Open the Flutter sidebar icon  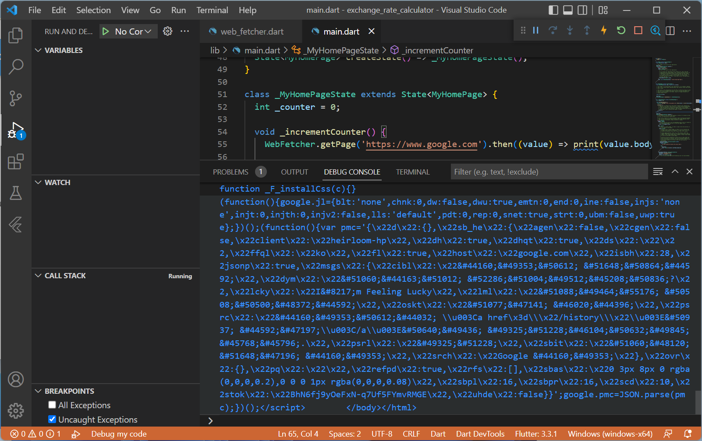click(16, 224)
